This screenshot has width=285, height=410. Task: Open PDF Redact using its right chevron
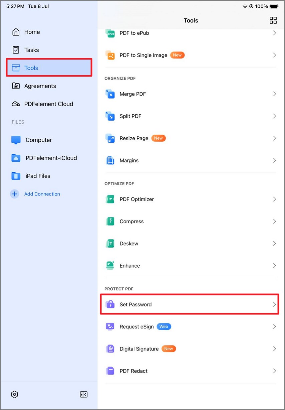pyautogui.click(x=274, y=371)
